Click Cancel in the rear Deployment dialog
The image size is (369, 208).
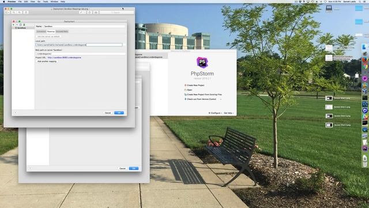122,168
